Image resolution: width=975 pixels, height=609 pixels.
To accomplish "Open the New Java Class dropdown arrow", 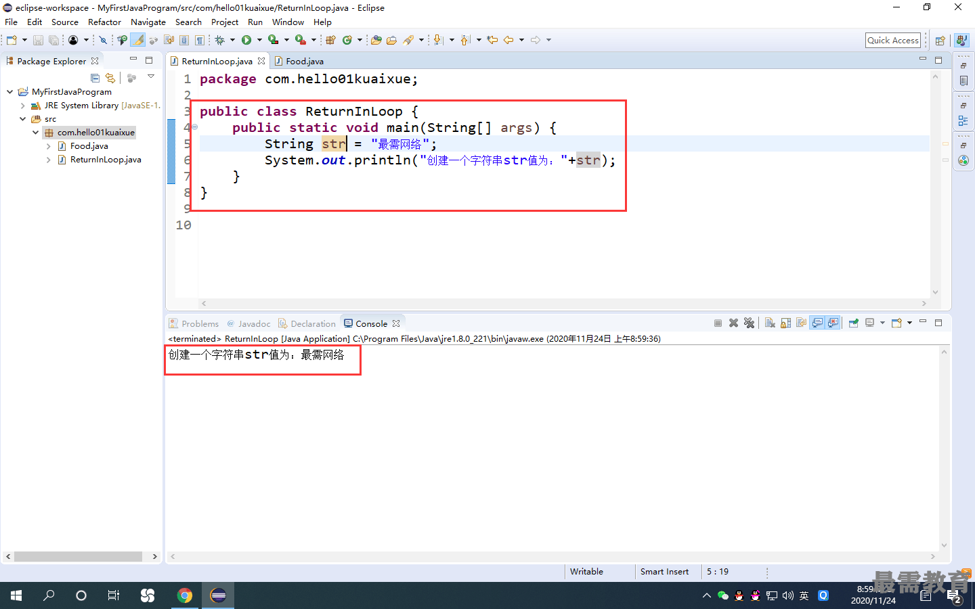I will pyautogui.click(x=360, y=40).
